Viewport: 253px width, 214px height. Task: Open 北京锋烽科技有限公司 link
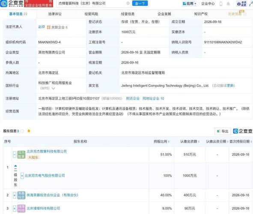tap(43, 208)
